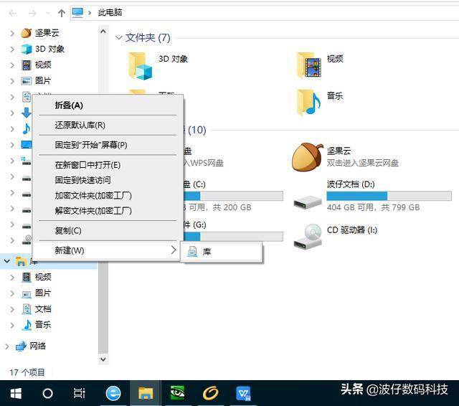Expand the 图片 node under 此电脑
The width and height of the screenshot is (459, 406).
tap(12, 81)
